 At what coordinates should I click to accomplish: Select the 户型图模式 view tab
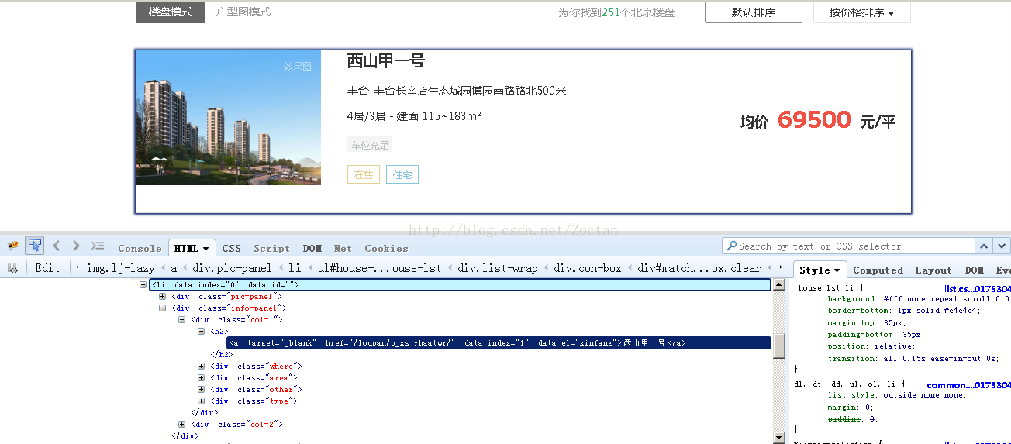(243, 12)
